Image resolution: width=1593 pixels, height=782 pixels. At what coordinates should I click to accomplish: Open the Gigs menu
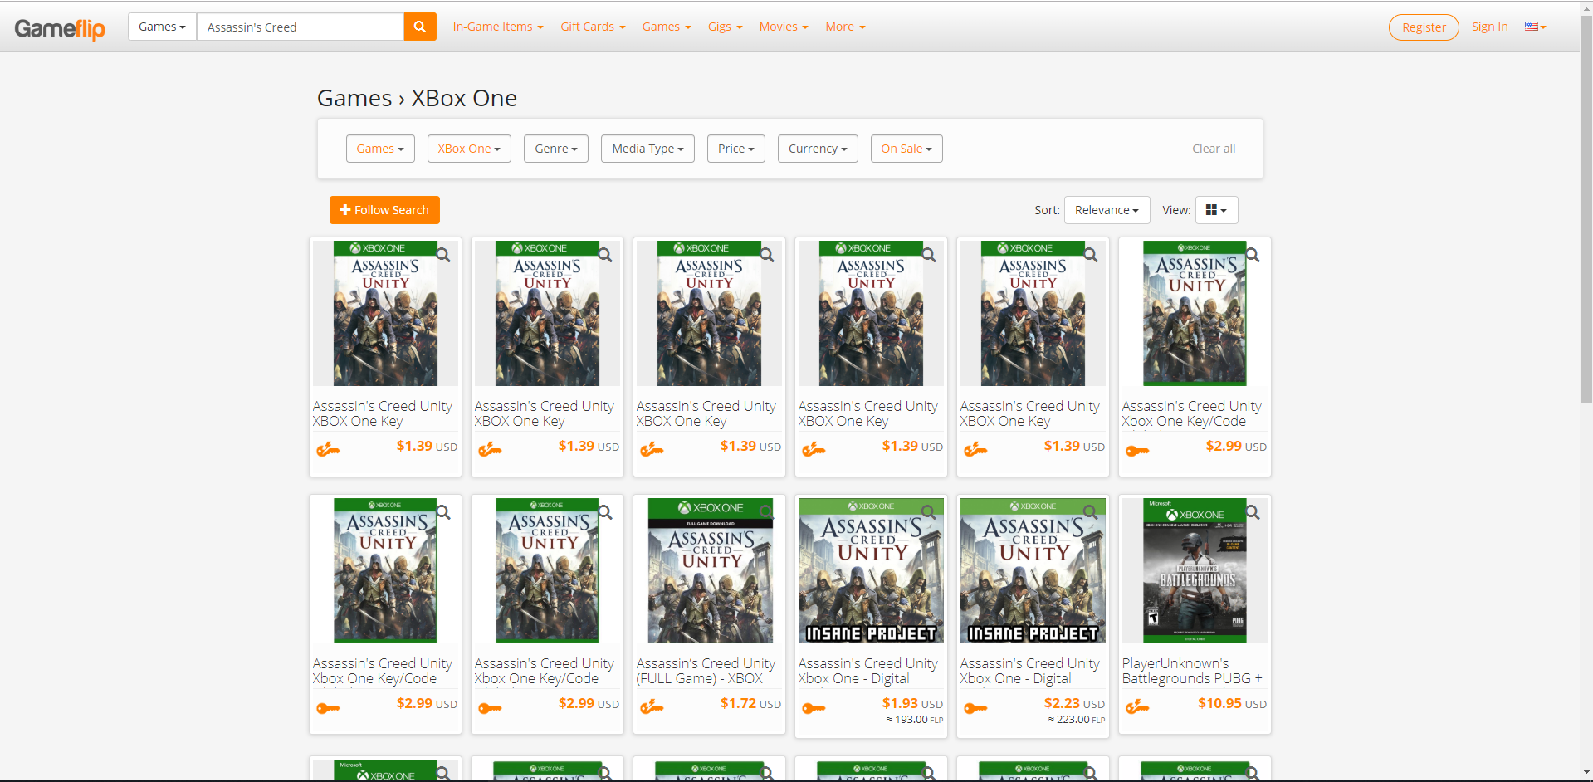[725, 27]
